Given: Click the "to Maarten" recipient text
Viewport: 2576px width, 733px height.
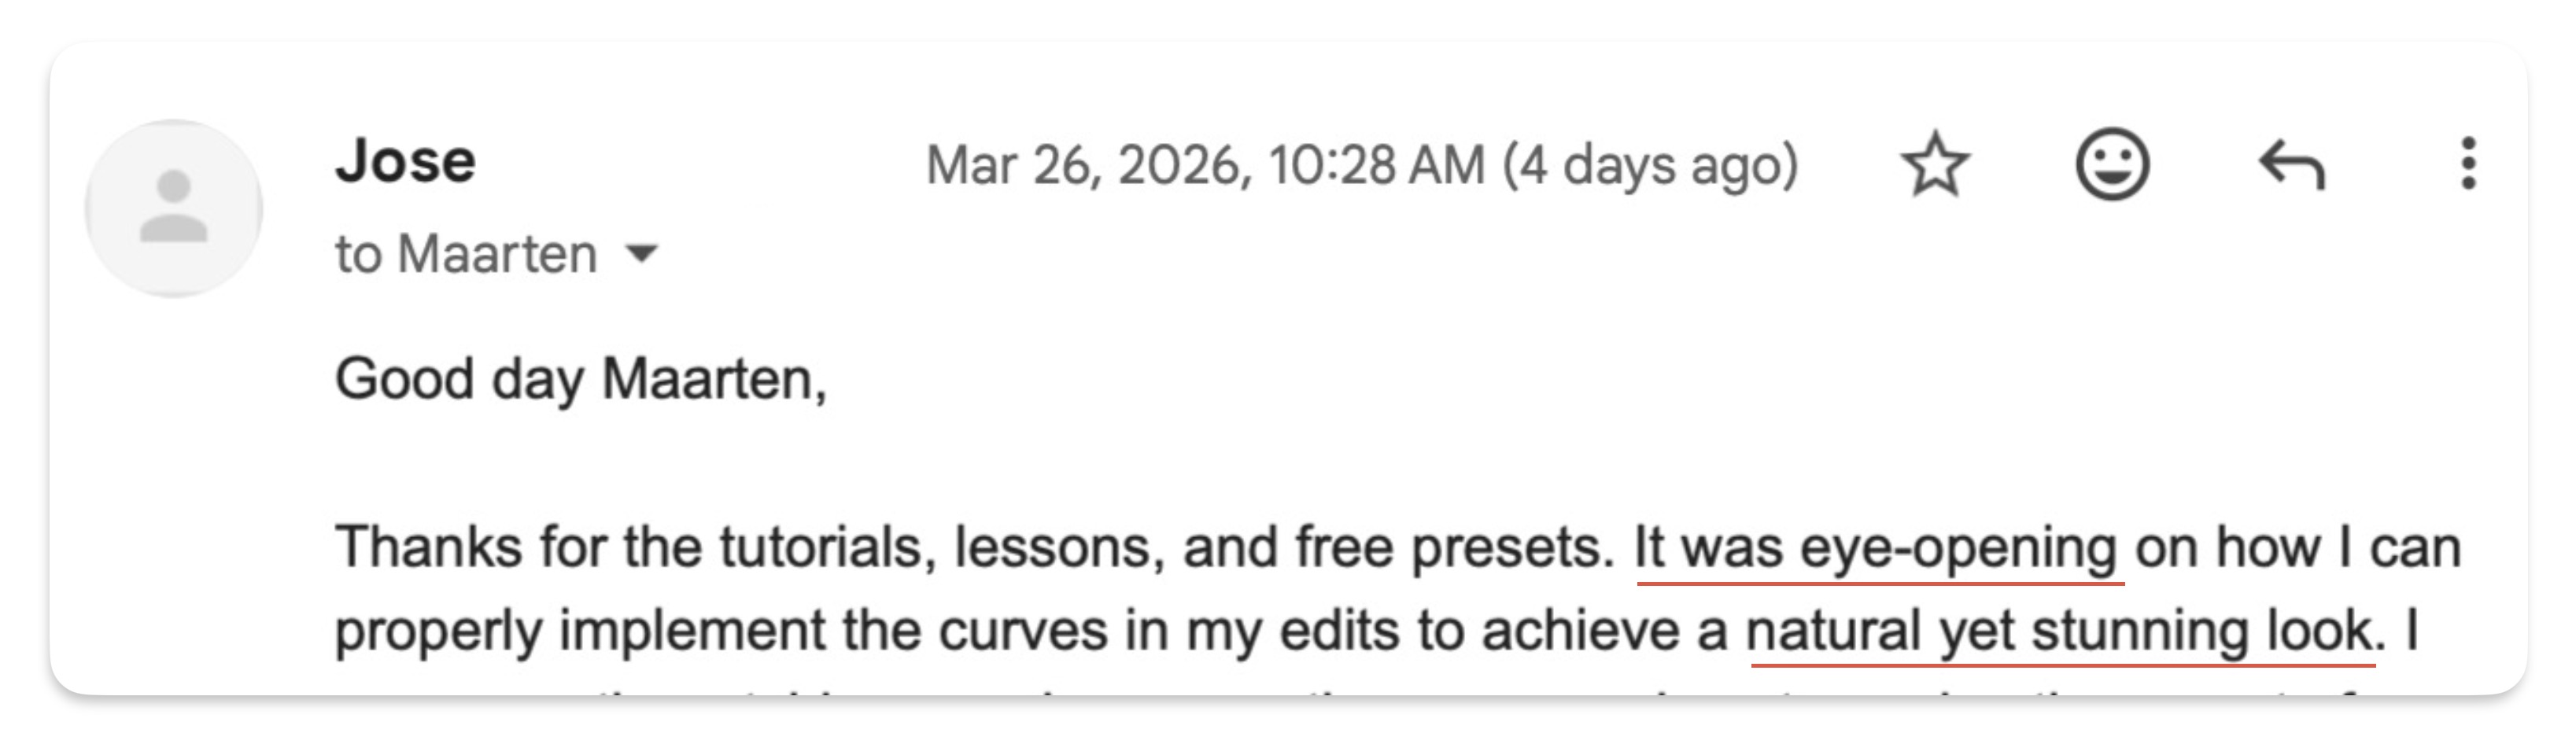Looking at the screenshot, I should click(466, 254).
